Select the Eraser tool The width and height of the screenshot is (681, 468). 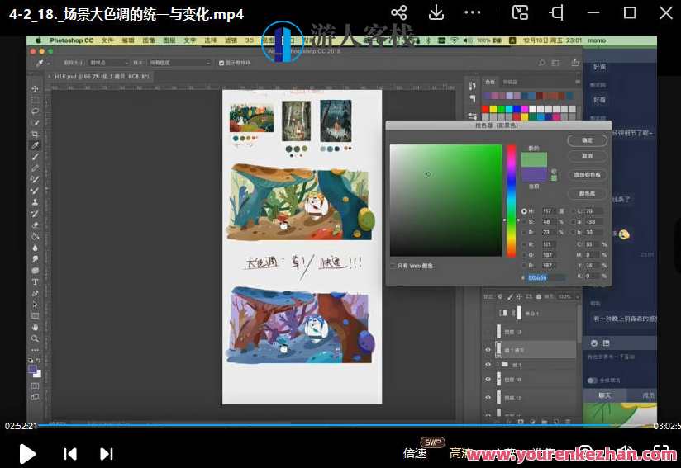[36, 225]
